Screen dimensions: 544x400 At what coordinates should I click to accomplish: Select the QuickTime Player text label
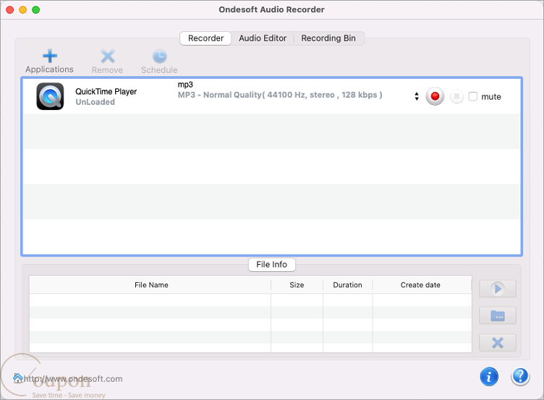pos(106,92)
